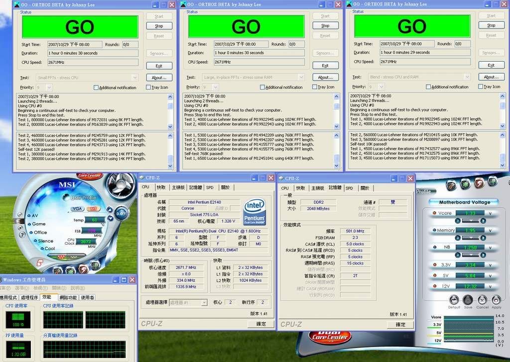Viewport: 510px width, 362px height.
Task: Click the VGA mode button in Core Center
Action: [77, 209]
